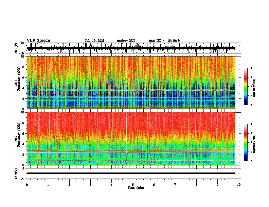Click the time axis tick label "6"
The width and height of the screenshot is (269, 207).
[154, 185]
